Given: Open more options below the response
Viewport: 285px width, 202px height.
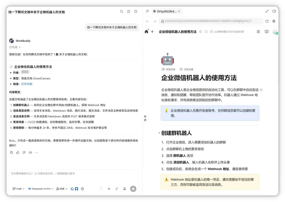Looking at the screenshot, I should pyautogui.click(x=36, y=152).
